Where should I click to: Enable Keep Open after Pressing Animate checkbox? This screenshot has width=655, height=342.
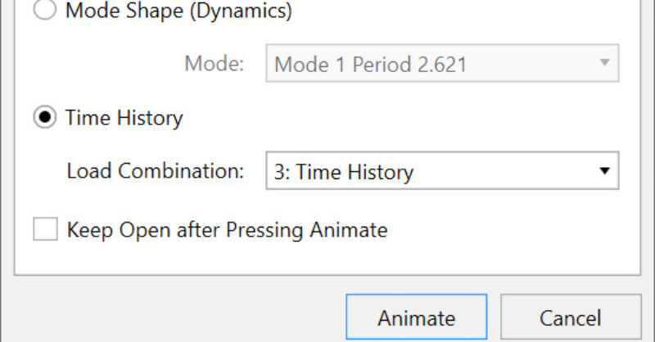coord(44,230)
